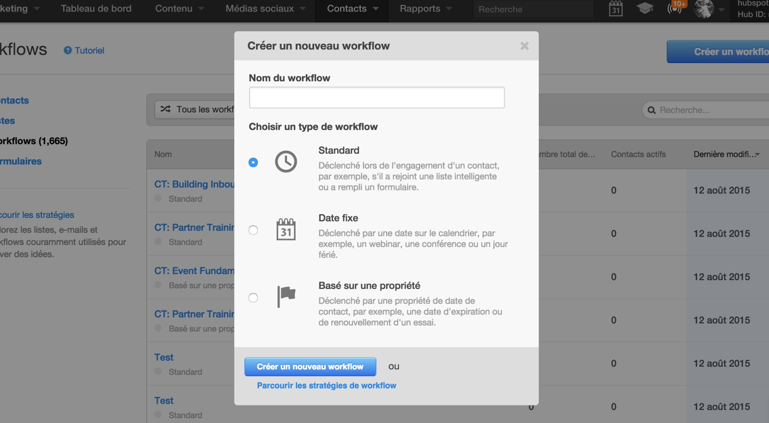
Task: Click the Créer un nouveau workflow button
Action: click(310, 367)
